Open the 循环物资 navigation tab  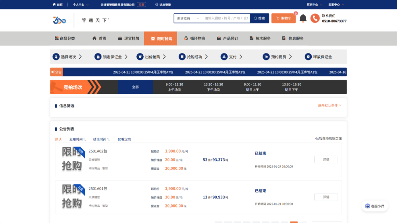click(x=195, y=39)
